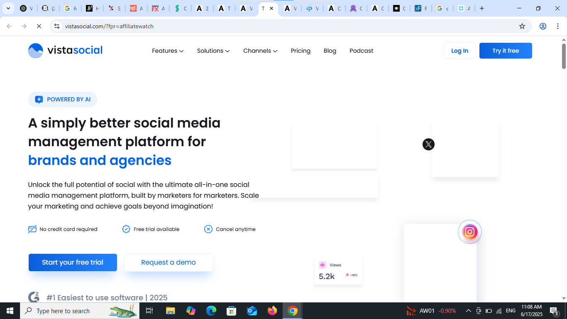Image resolution: width=567 pixels, height=319 pixels.
Task: Click the No credit card required icon
Action: [x=32, y=229]
